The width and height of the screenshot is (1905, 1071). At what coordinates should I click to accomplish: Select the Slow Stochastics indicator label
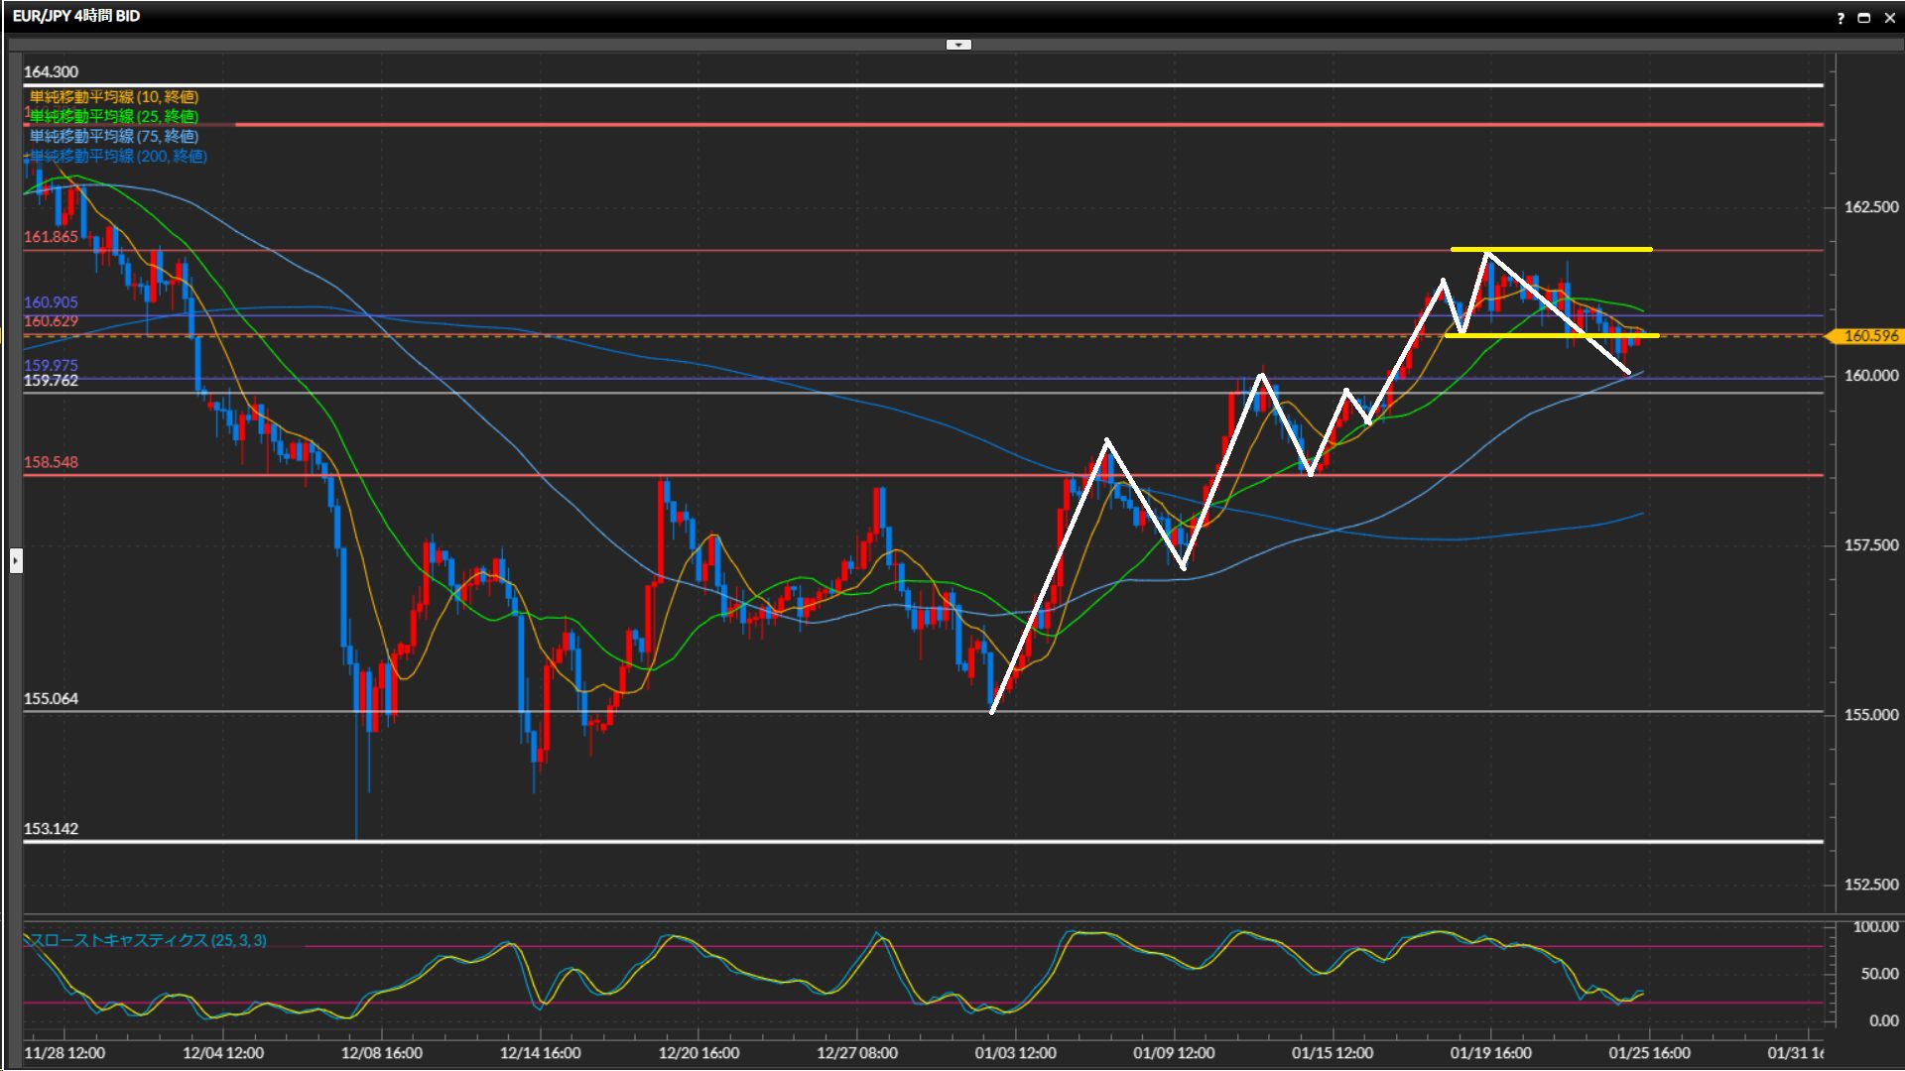[x=148, y=940]
